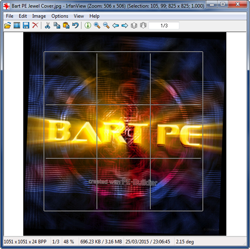Close the IrfanView window

(x=238, y=4)
